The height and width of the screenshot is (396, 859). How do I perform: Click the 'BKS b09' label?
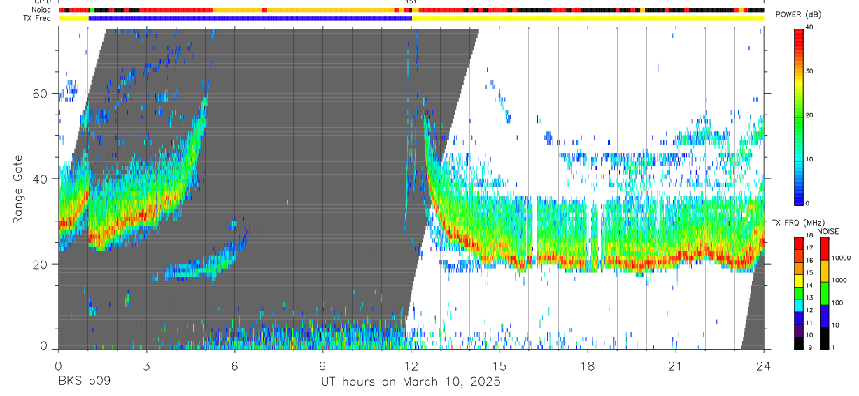(84, 381)
